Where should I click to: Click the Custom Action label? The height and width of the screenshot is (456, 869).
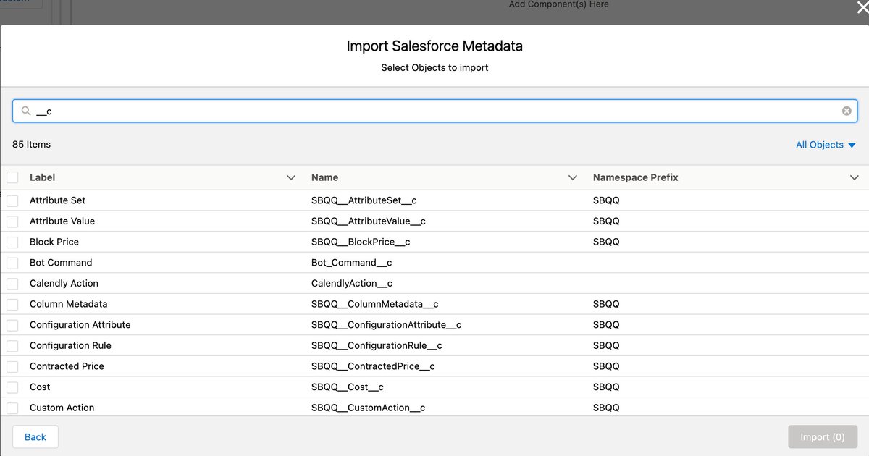[62, 408]
